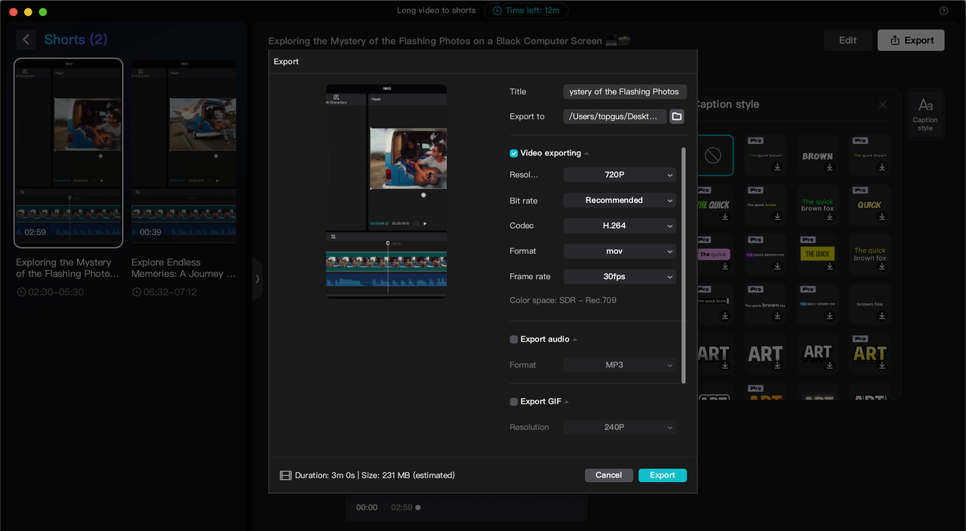Screen dimensions: 966x531
Task: Click the film strip icon beside Duration
Action: pyautogui.click(x=285, y=475)
